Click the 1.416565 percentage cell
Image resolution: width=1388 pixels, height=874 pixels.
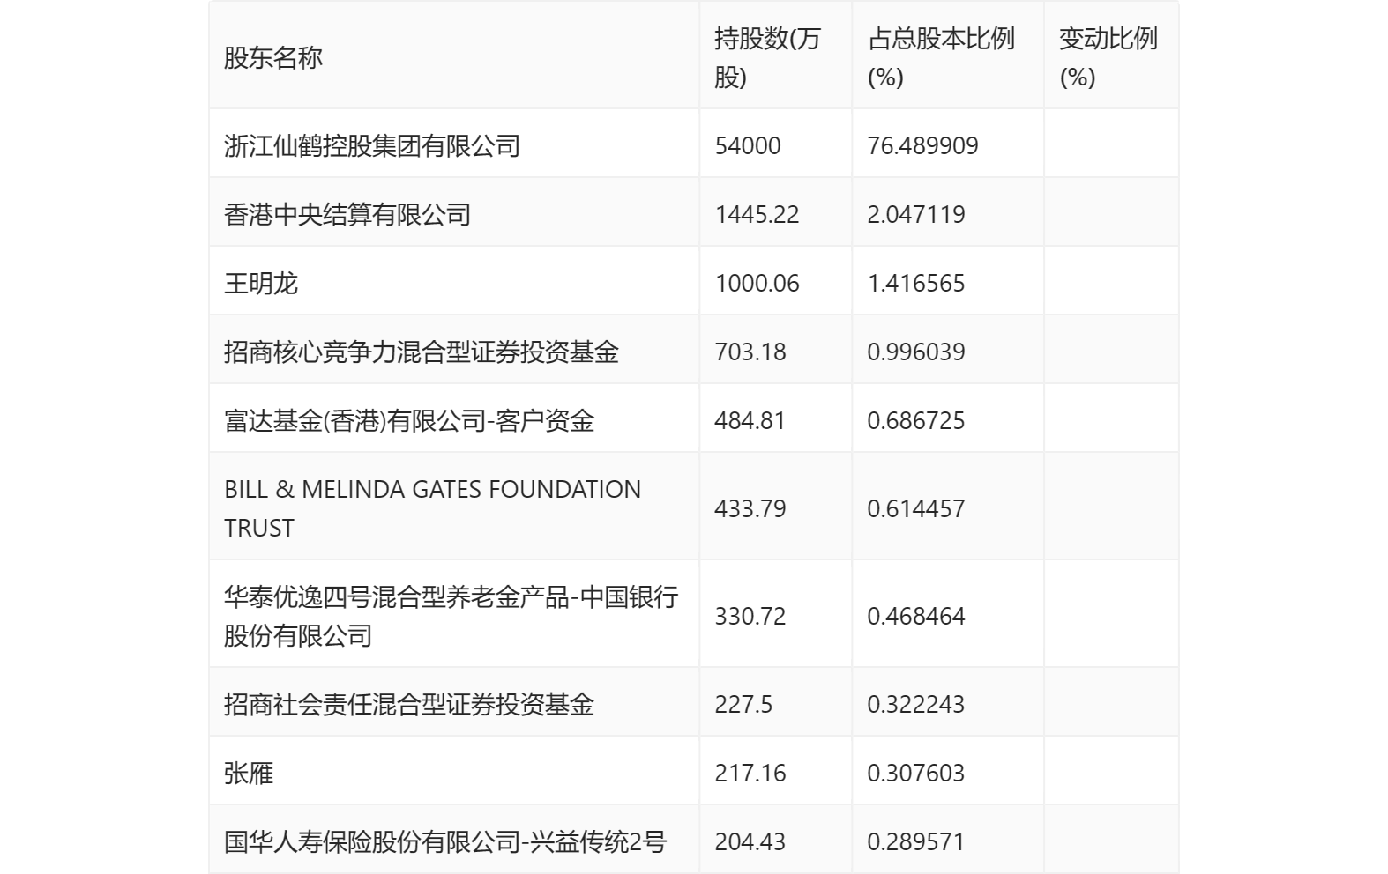tap(915, 283)
